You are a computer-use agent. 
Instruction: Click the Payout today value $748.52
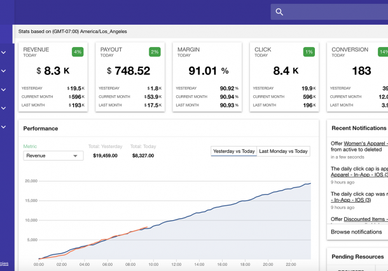[129, 72]
